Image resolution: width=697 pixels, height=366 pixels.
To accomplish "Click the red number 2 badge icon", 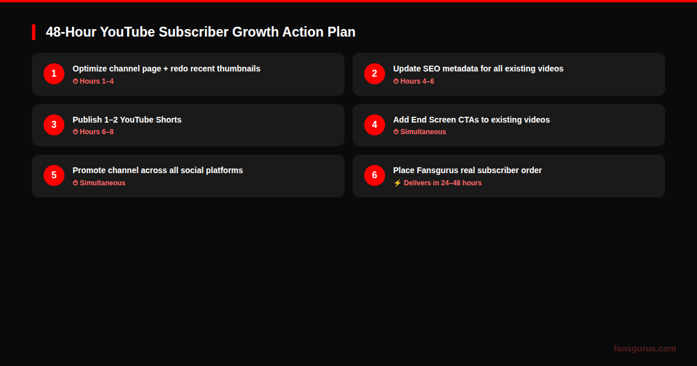I will pos(375,74).
